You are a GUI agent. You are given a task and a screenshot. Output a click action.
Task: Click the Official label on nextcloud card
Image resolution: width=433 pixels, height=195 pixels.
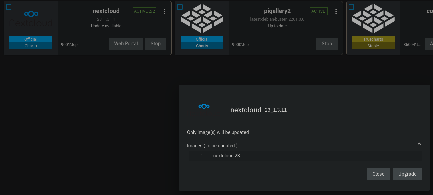pos(31,39)
